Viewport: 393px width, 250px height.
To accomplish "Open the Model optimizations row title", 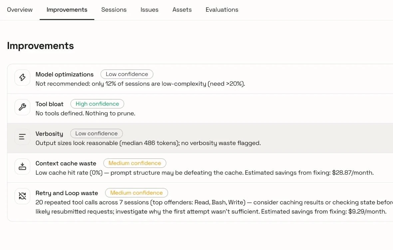I will [x=64, y=74].
